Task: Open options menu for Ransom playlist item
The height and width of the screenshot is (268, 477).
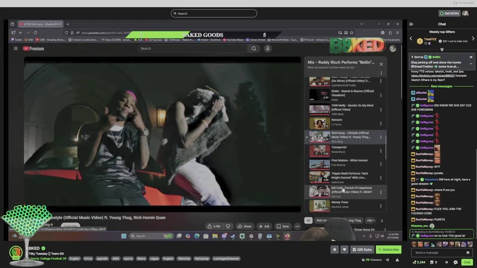Action: [381, 123]
